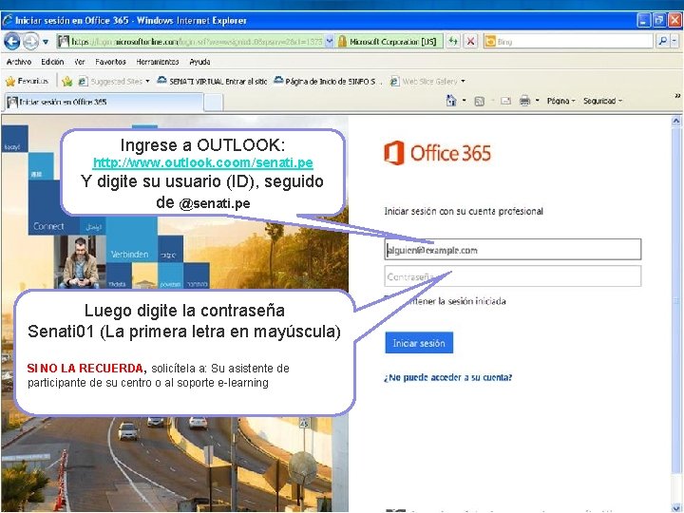
Task: Open the Ayuda menu
Action: coord(199,62)
